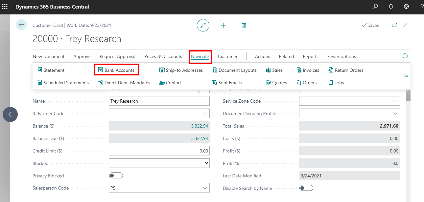Open Document Layouts action
The image size is (424, 202).
coord(234,70)
